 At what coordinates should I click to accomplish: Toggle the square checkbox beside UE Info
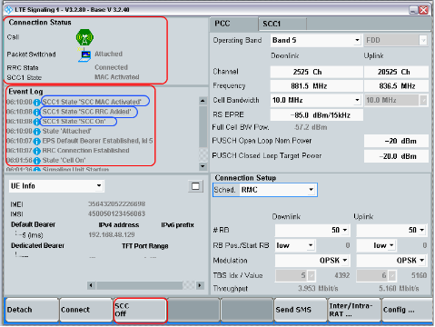[195, 186]
